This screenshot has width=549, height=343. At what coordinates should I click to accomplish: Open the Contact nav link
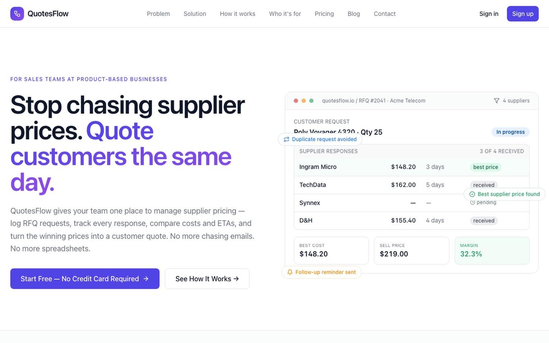pyautogui.click(x=385, y=14)
